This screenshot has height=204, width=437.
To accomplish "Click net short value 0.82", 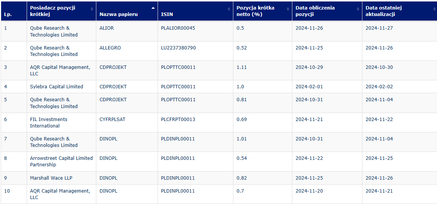I will 242,178.
